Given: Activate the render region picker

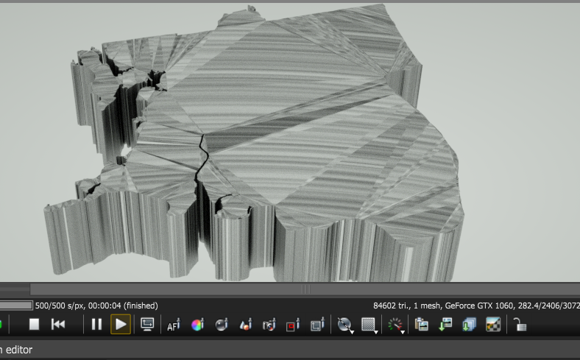Looking at the screenshot, I should click(x=293, y=325).
